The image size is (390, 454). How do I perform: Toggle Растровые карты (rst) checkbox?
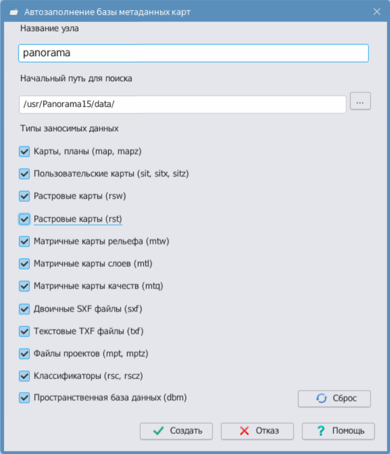click(x=24, y=219)
